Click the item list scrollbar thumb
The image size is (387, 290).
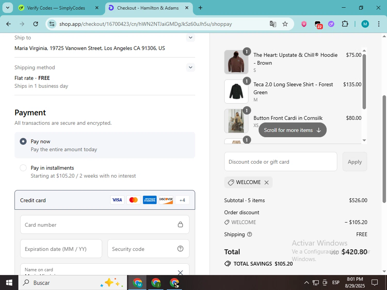pos(364,82)
